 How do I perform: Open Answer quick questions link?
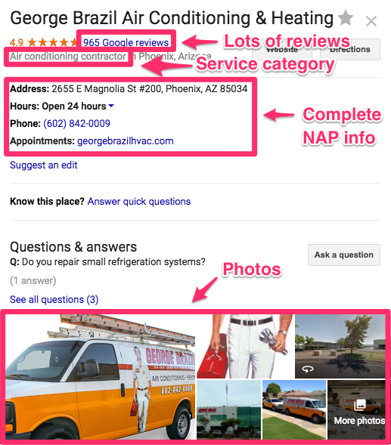tap(139, 201)
